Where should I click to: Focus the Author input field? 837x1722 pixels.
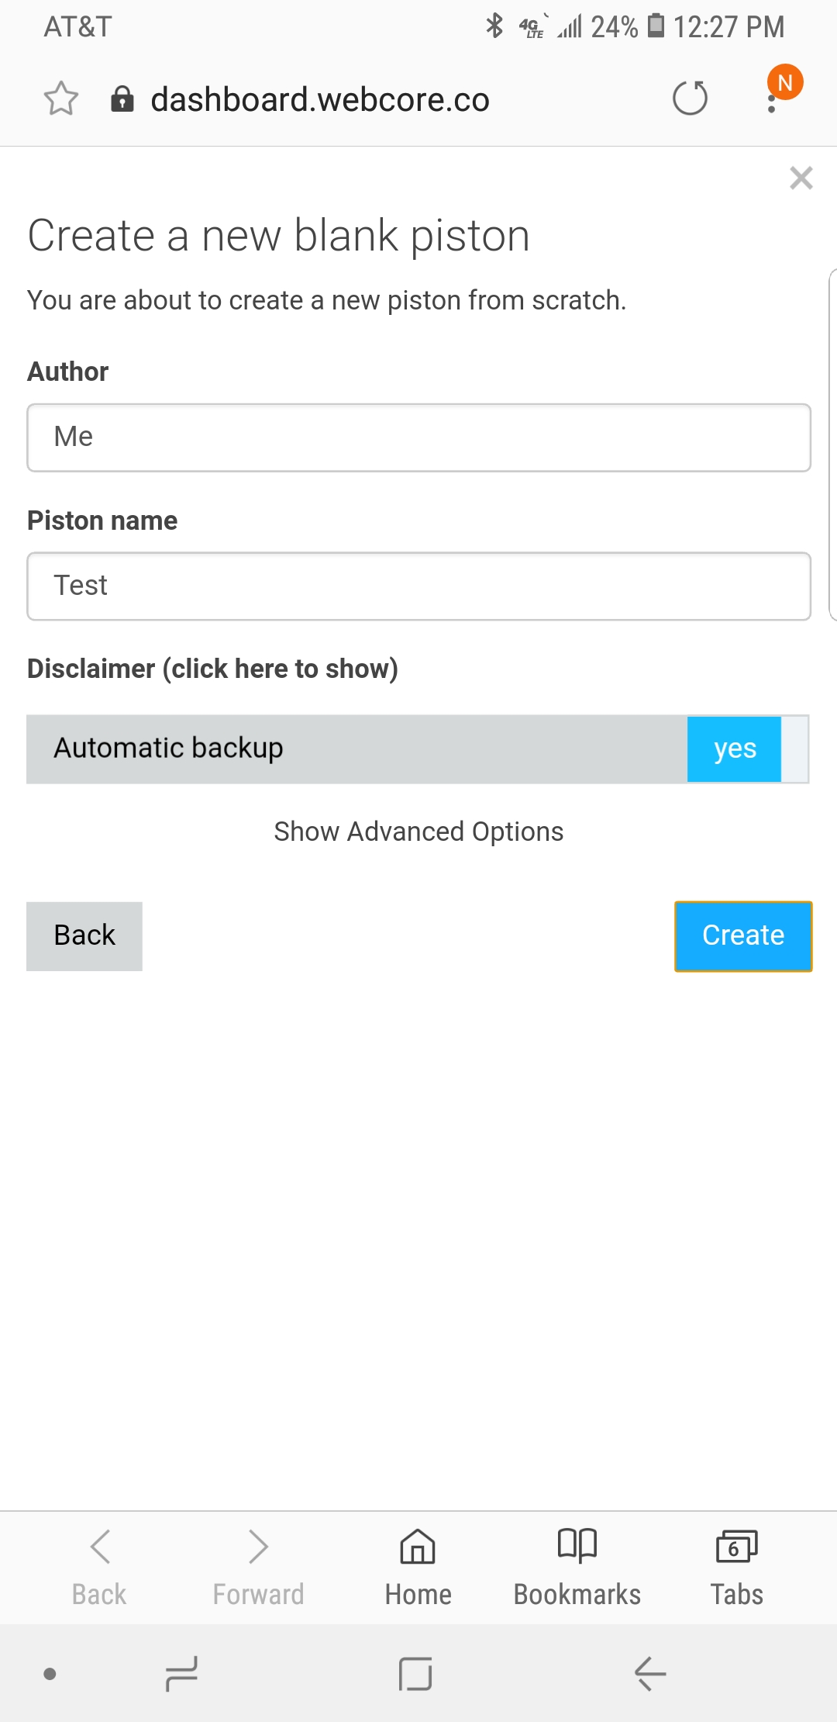418,437
